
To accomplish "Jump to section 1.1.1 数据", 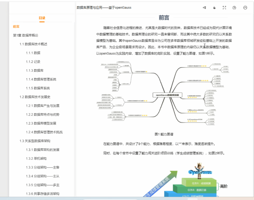I will click(33, 53).
